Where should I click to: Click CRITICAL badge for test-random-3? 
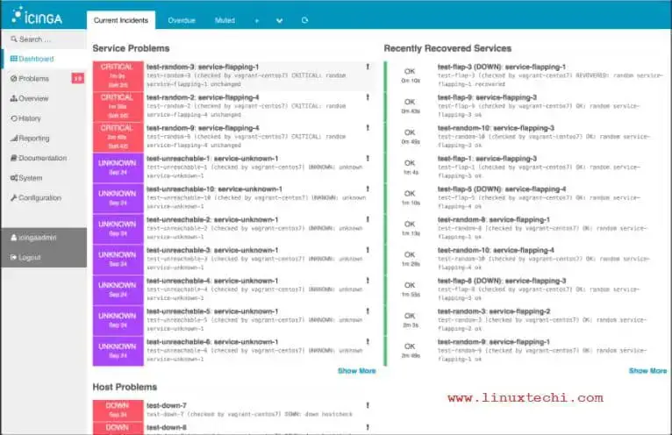[x=118, y=75]
